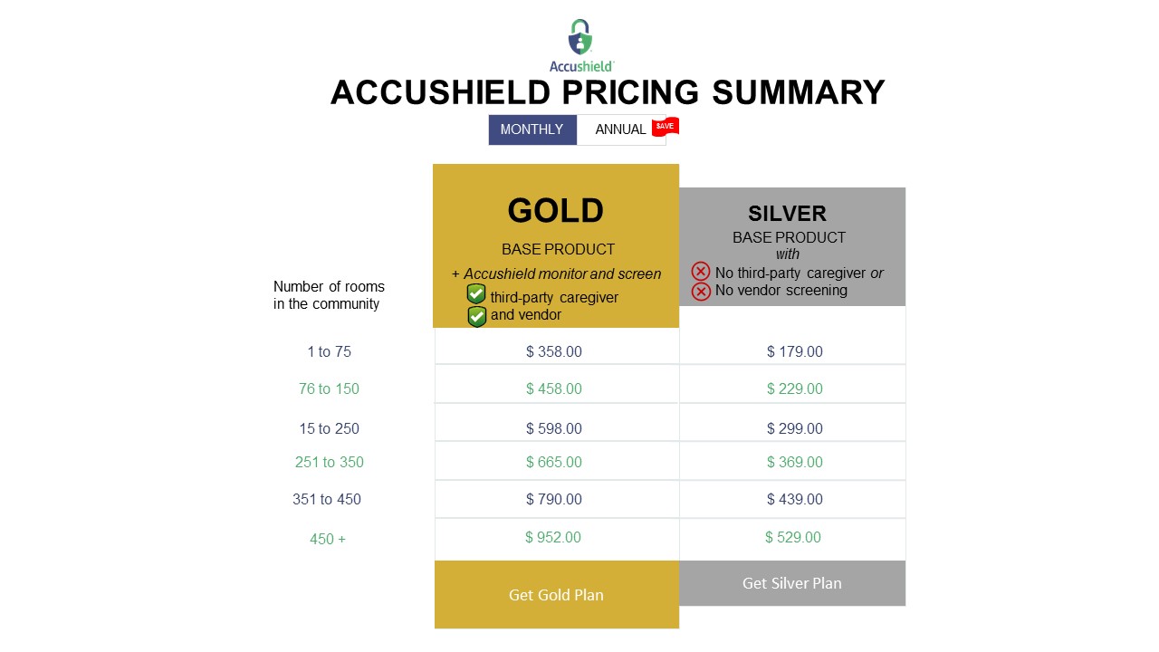Click the Accushield shield logo

[x=580, y=38]
